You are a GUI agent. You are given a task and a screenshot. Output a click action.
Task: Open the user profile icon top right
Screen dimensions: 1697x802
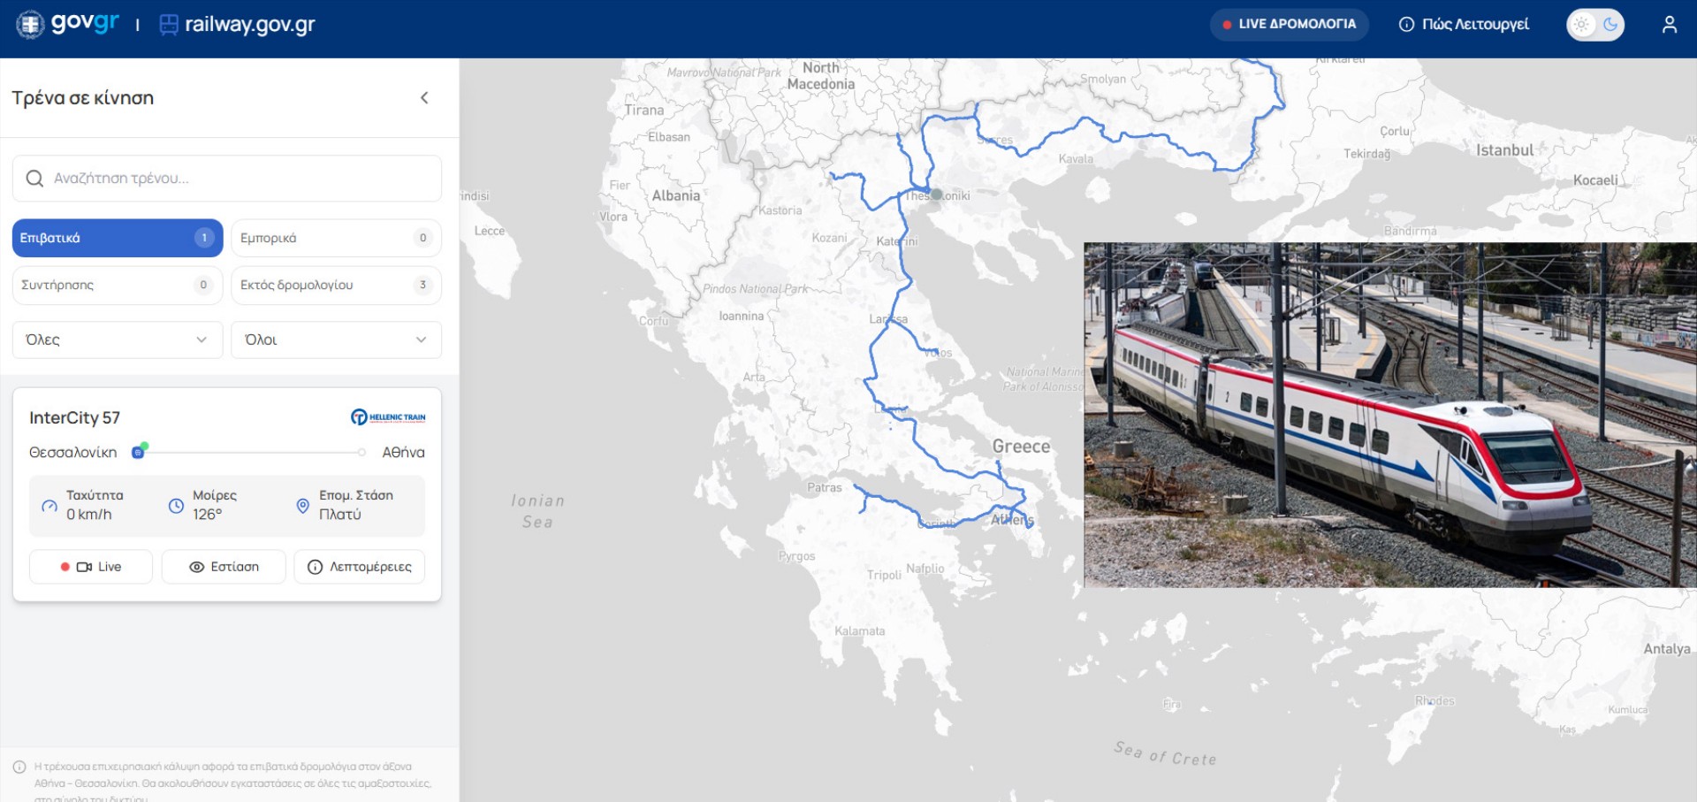coord(1670,24)
